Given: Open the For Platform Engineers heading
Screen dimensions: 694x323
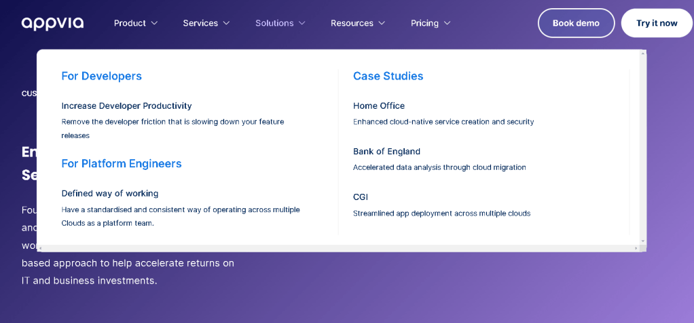Looking at the screenshot, I should tap(122, 164).
